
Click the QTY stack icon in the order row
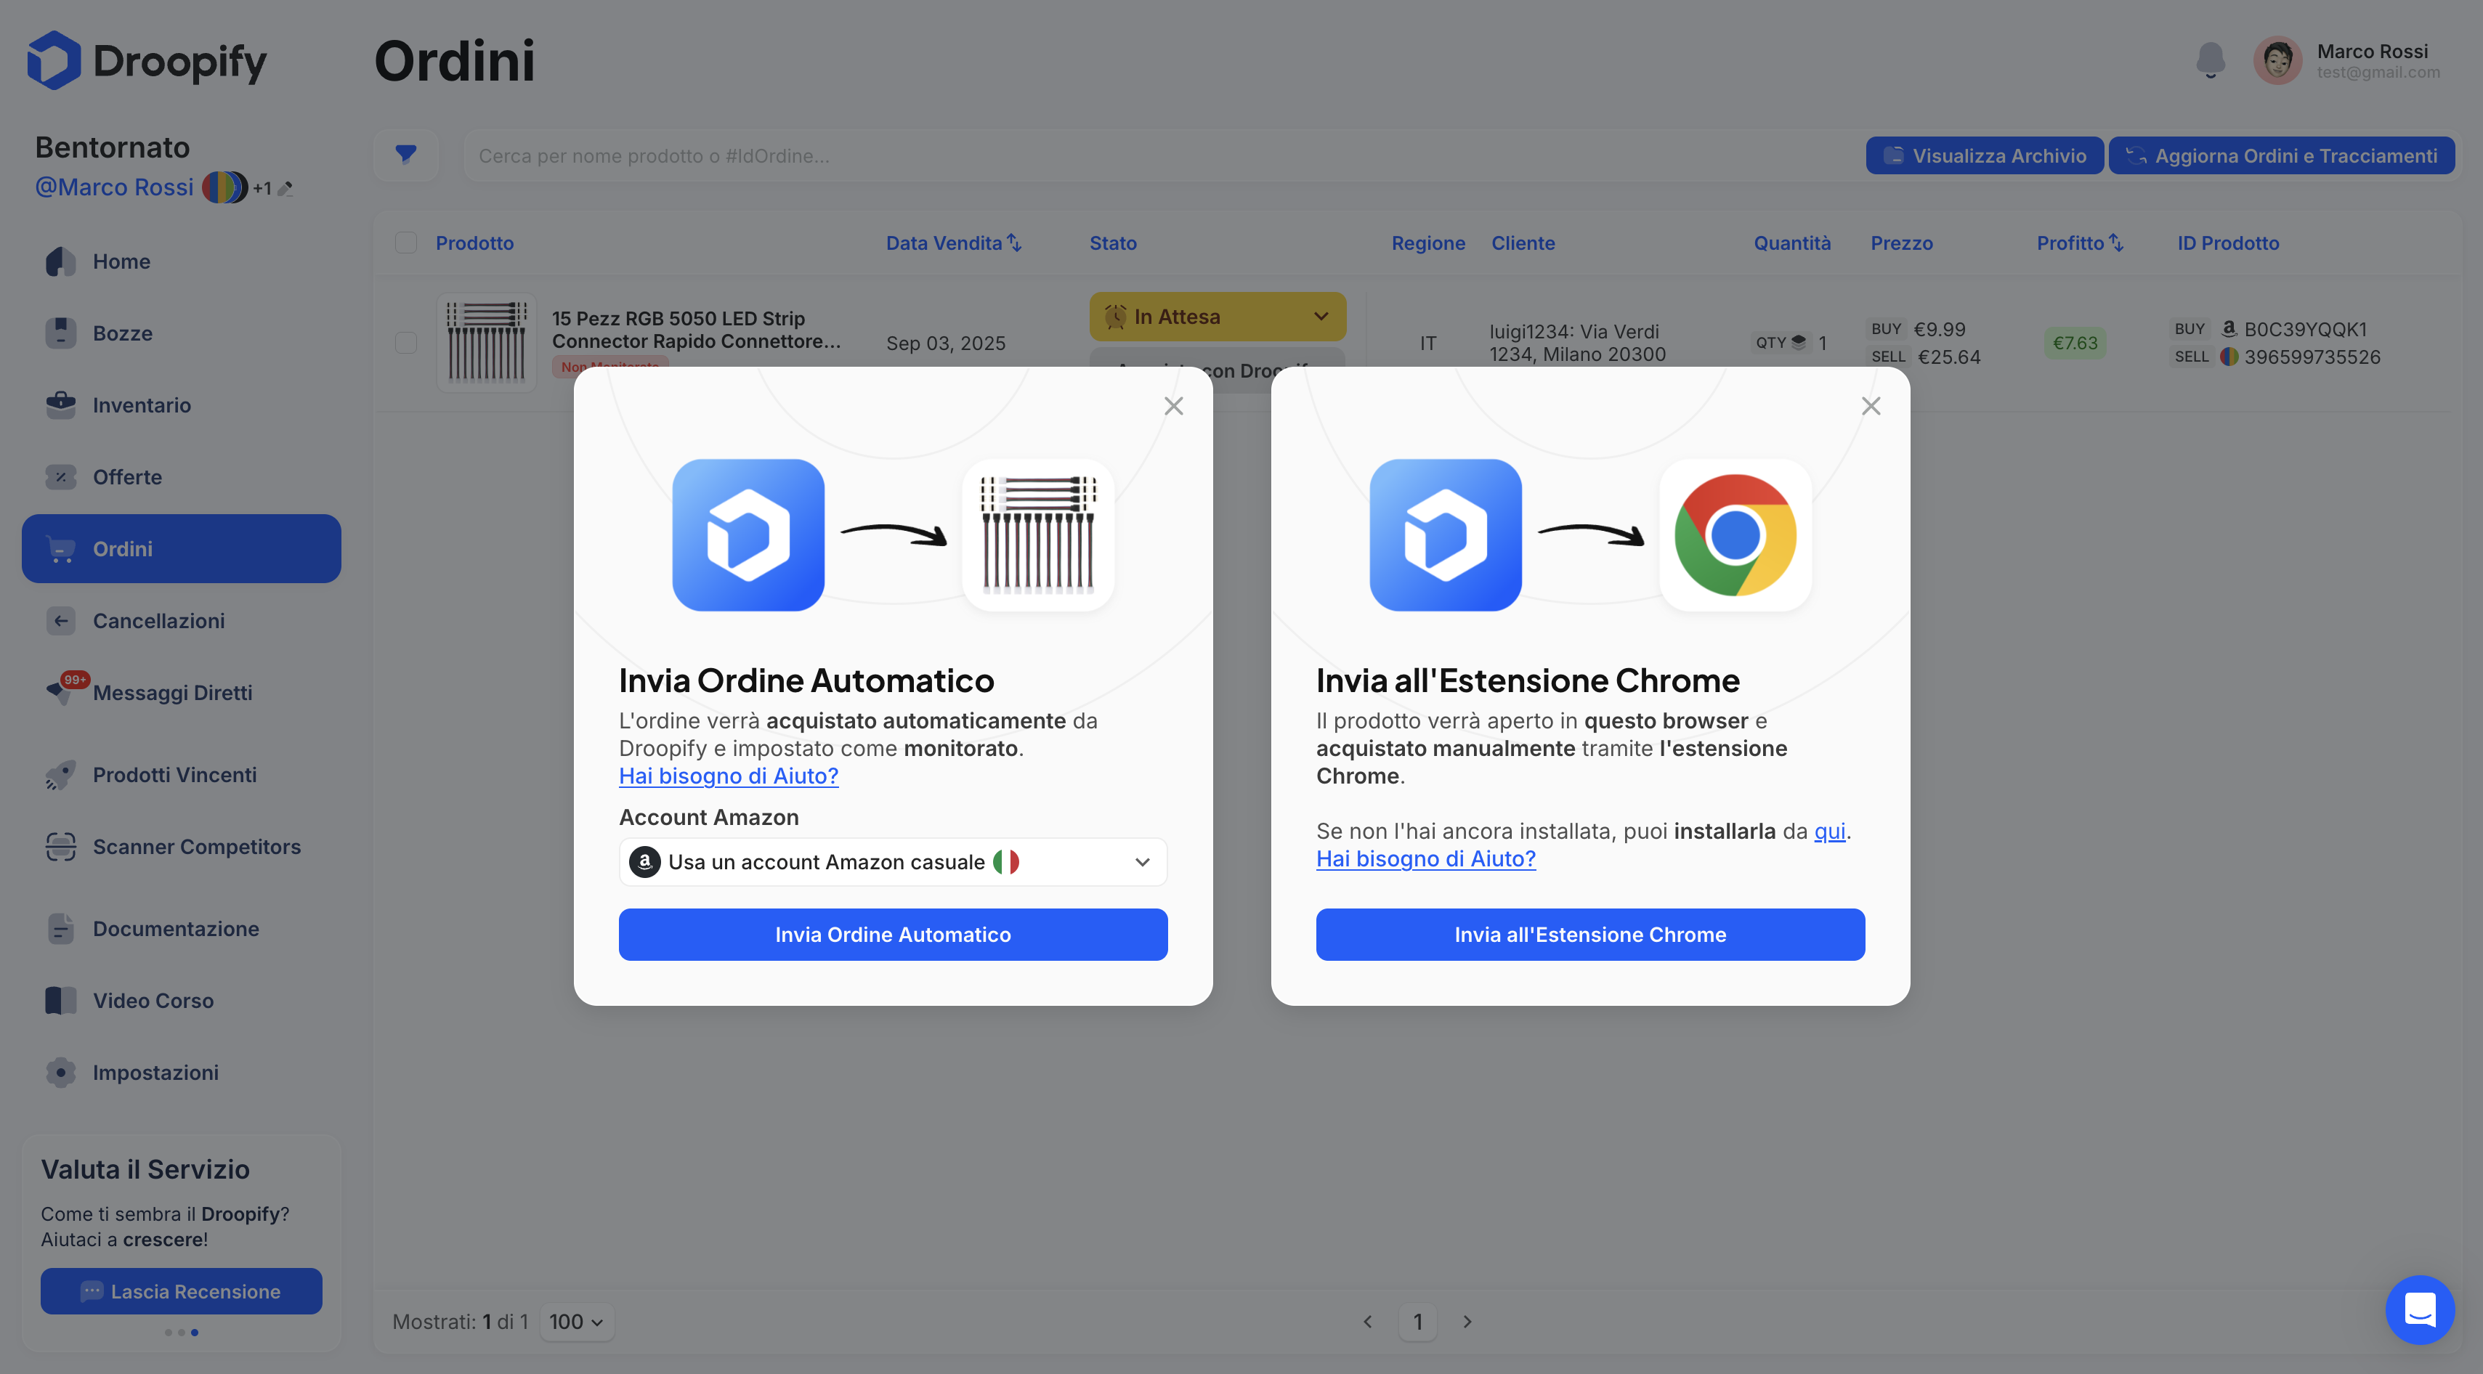click(x=1799, y=342)
